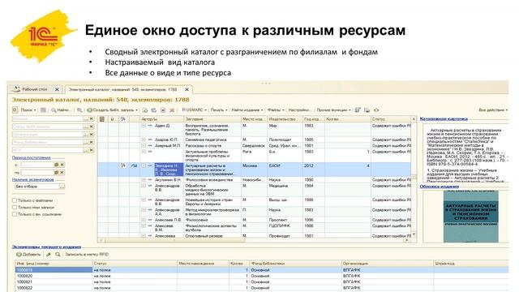Click the catalog list horizontal scrollbar right arrow

click(x=407, y=240)
